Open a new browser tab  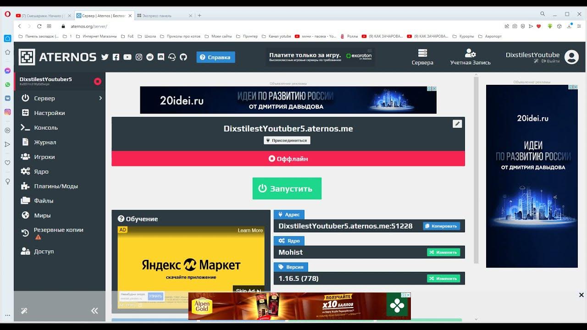[x=199, y=16]
